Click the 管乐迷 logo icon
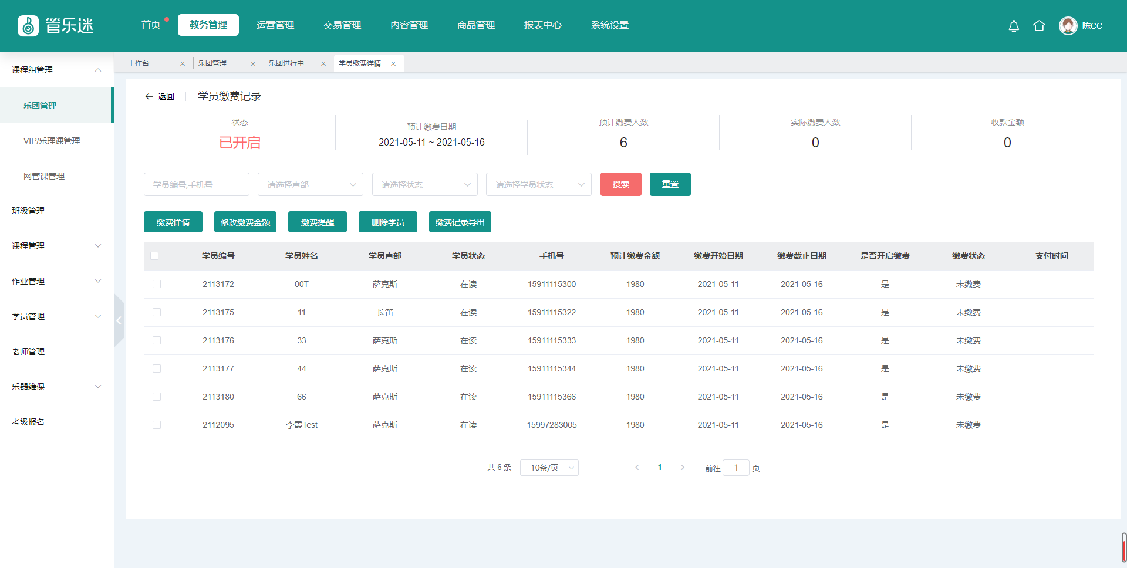 point(28,26)
